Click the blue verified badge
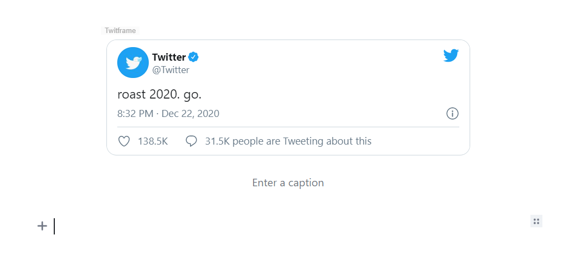 [x=194, y=57]
